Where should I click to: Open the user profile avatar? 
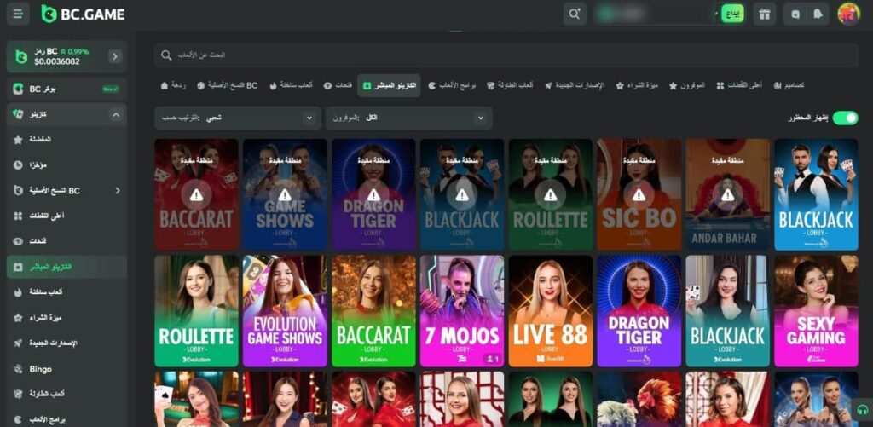(x=848, y=14)
